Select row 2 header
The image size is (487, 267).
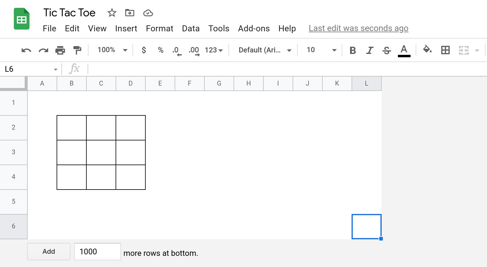14,127
